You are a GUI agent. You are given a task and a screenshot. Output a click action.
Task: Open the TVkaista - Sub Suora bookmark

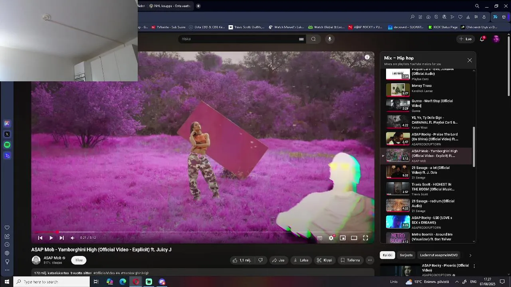click(x=168, y=28)
